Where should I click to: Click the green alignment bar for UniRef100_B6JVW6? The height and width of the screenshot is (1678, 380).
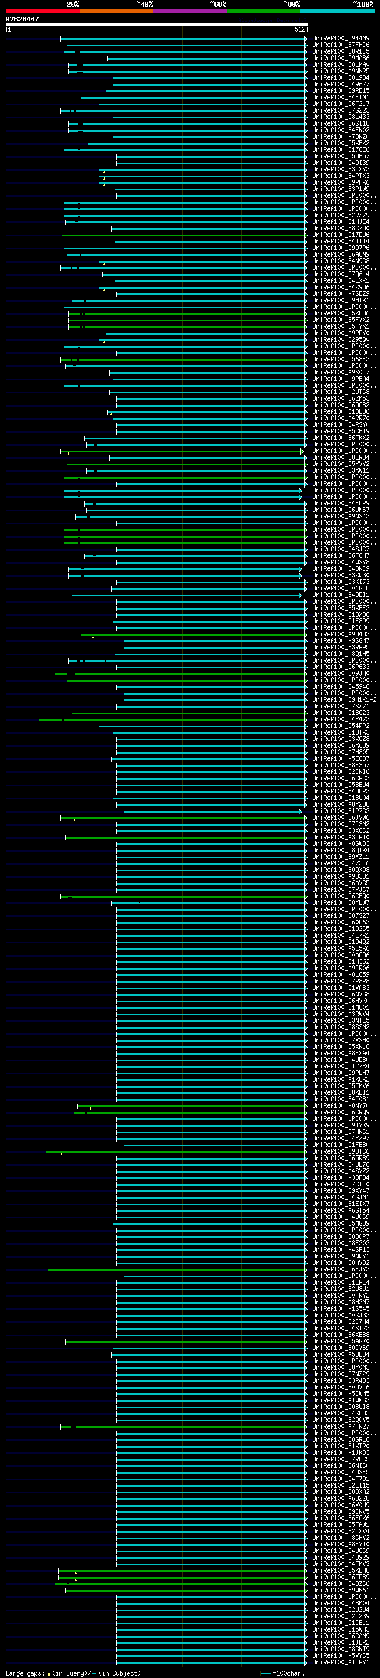pos(183,818)
